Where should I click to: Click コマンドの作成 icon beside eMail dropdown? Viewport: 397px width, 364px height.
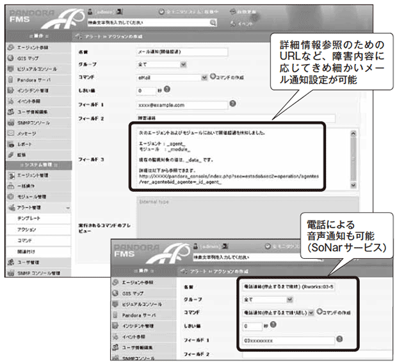pos(213,76)
